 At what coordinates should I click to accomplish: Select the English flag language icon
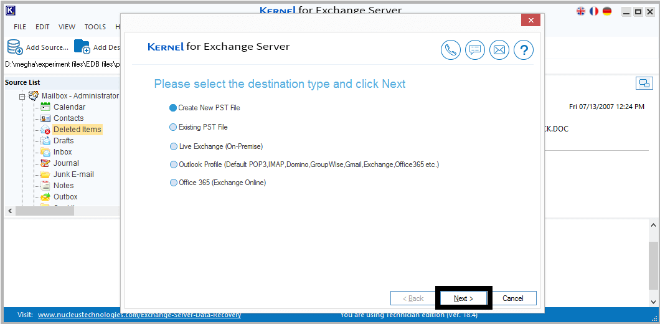581,11
